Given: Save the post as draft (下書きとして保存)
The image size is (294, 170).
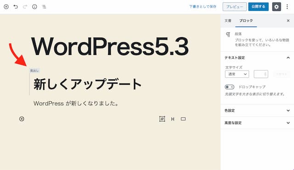Looking at the screenshot, I should pos(203,7).
